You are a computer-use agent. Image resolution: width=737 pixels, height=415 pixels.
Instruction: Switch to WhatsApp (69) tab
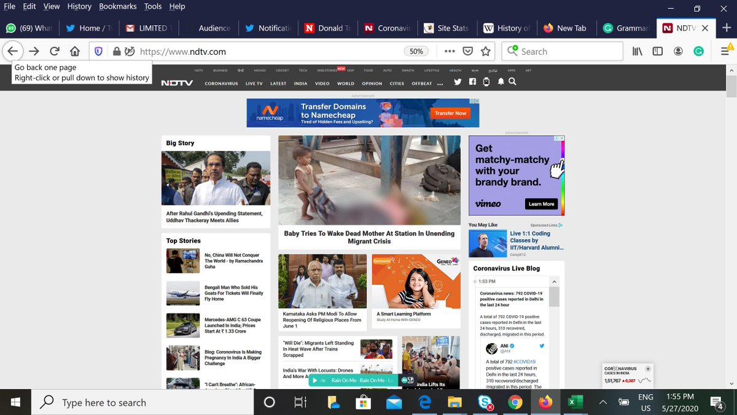(x=29, y=28)
